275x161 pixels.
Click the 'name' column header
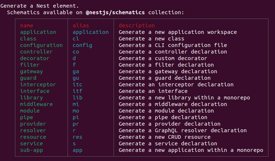pyautogui.click(x=27, y=25)
